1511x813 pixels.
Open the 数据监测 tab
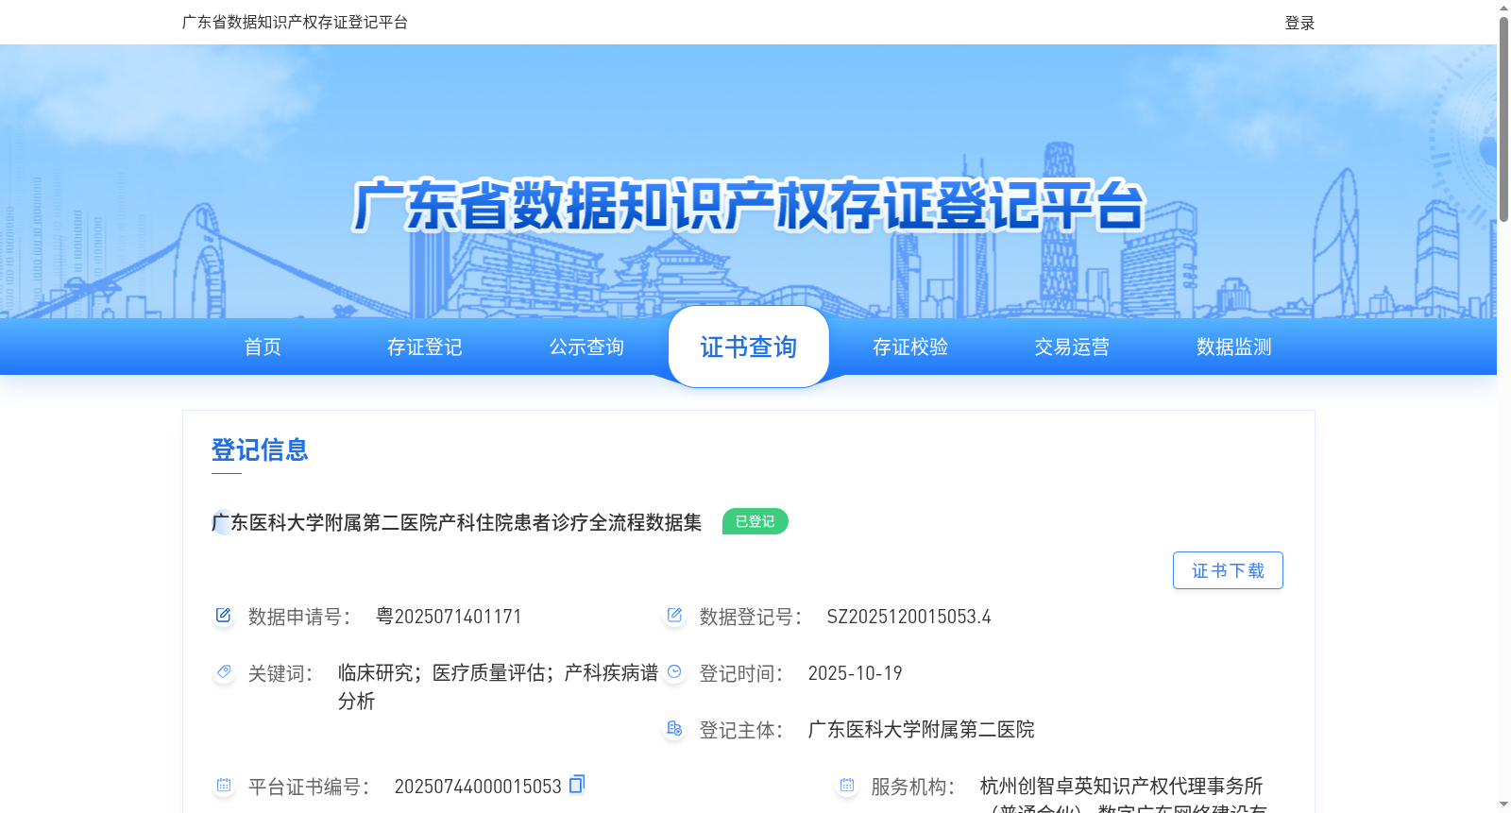1234,347
